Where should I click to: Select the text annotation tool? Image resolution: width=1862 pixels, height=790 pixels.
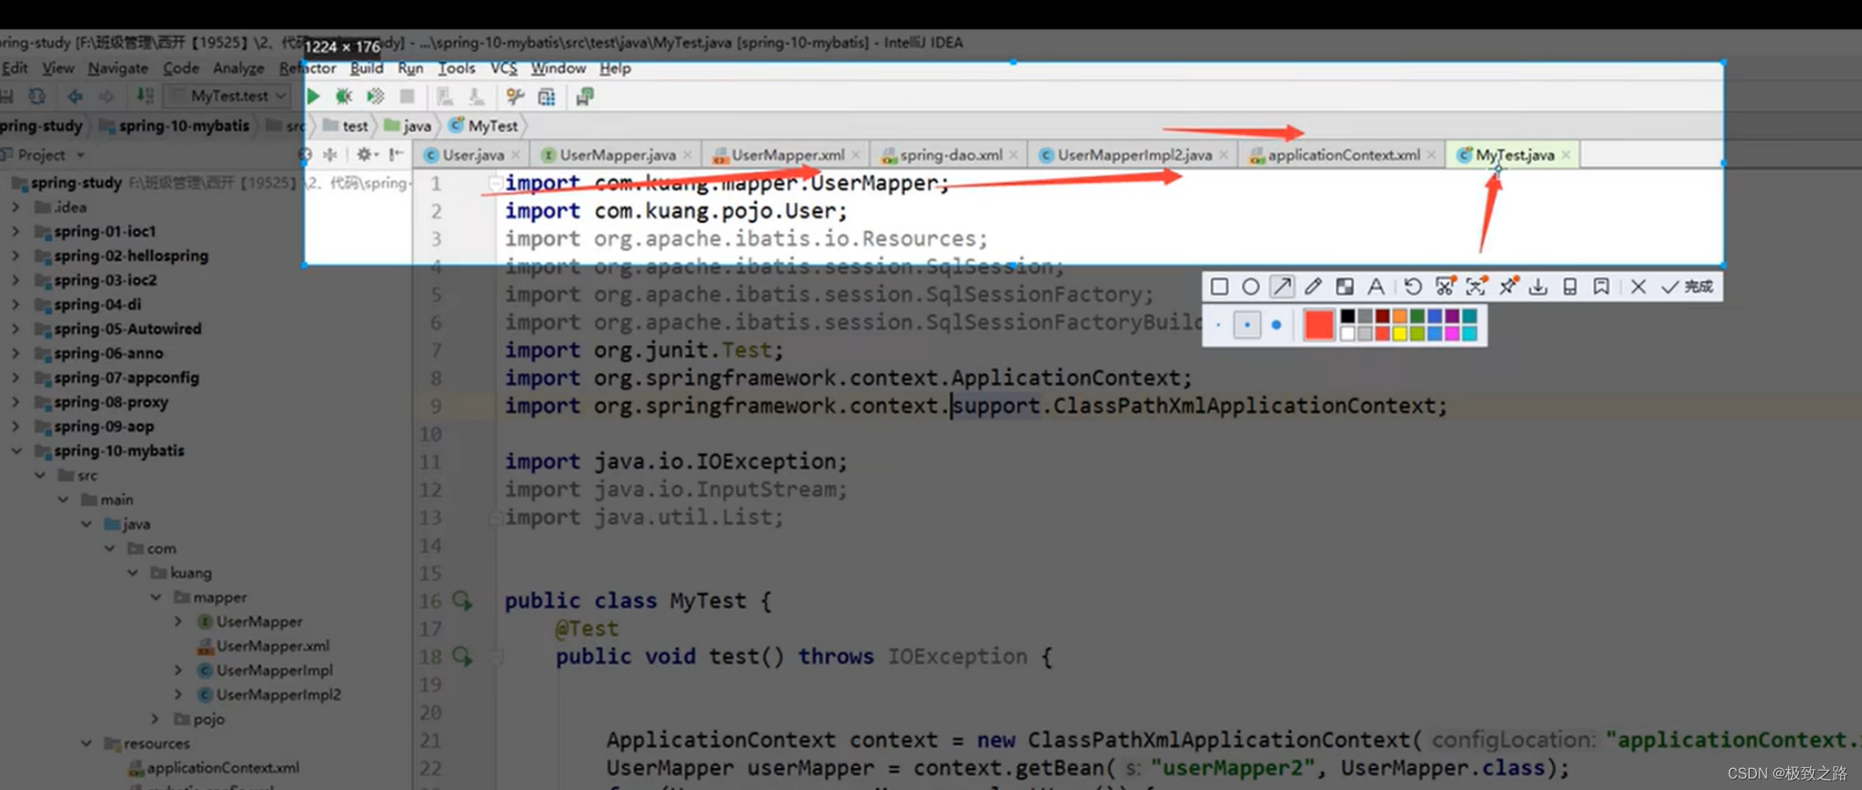(1376, 286)
